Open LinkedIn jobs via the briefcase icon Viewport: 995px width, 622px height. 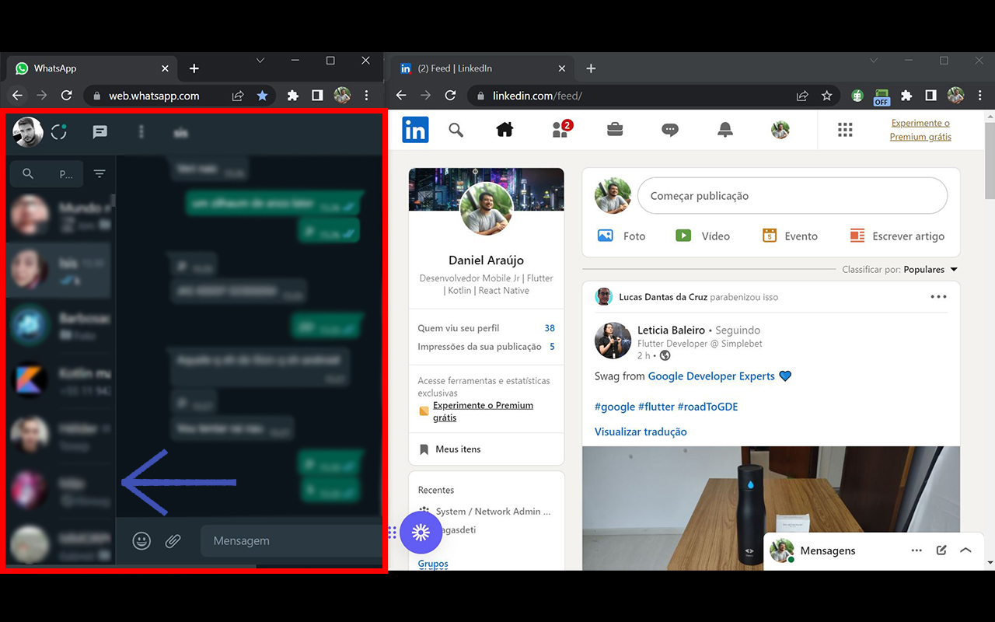click(x=615, y=130)
